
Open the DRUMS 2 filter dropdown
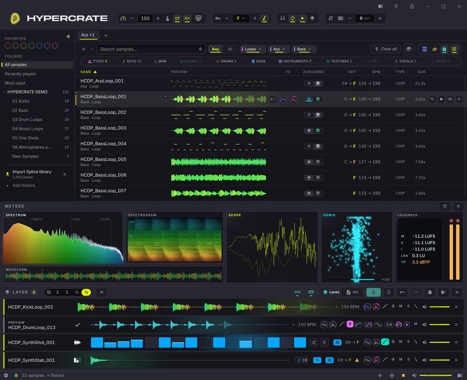point(226,61)
